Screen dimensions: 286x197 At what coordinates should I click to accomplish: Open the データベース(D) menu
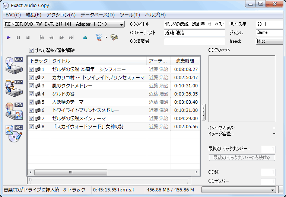(x=98, y=15)
